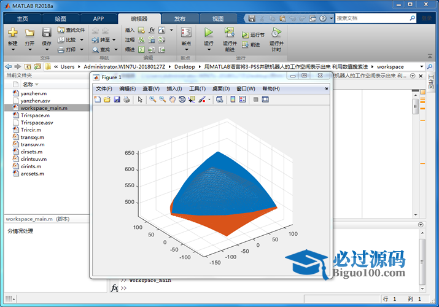This screenshot has width=439, height=307.
Task: Open the Go To dropdown arrow
Action: (114, 40)
